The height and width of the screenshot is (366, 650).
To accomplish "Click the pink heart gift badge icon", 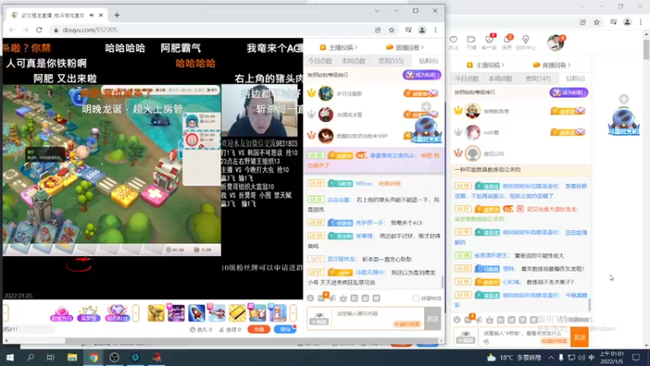I will [x=62, y=313].
